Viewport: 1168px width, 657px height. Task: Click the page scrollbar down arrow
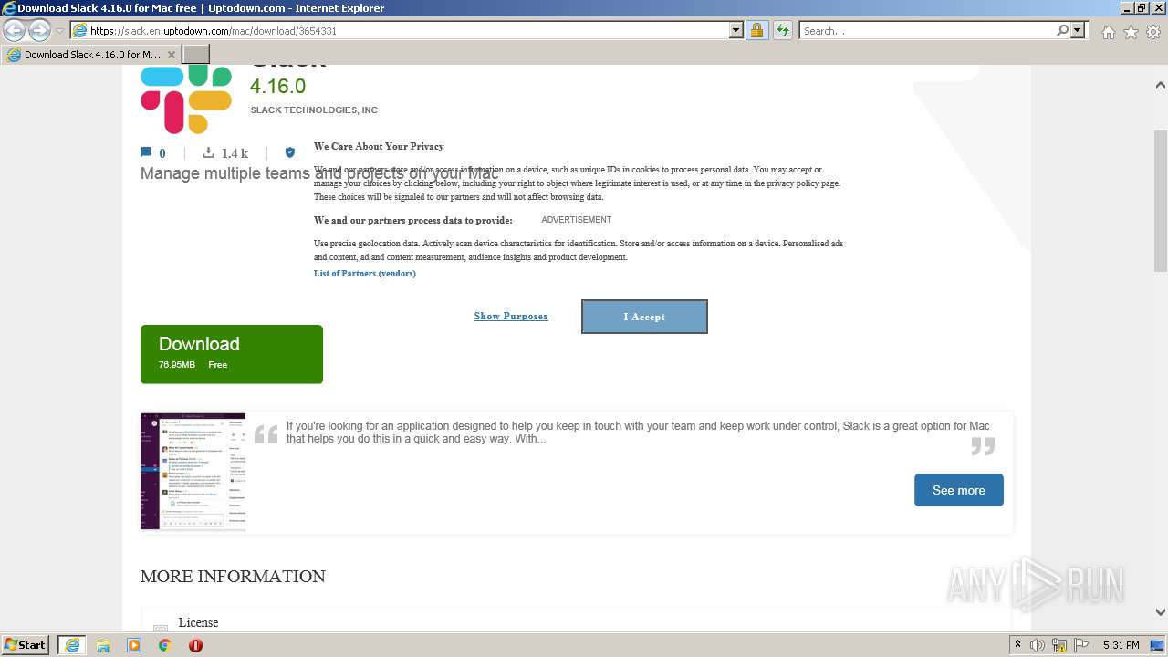coord(1161,612)
